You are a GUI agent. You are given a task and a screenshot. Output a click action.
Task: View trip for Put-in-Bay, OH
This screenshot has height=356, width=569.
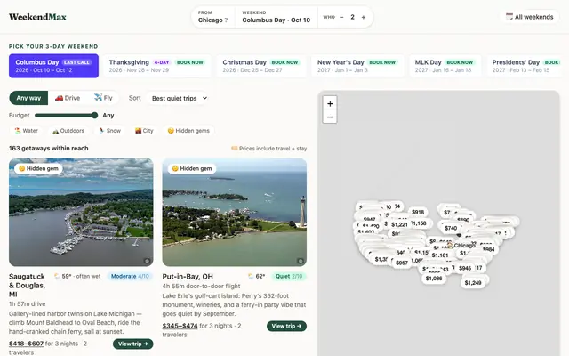click(286, 326)
